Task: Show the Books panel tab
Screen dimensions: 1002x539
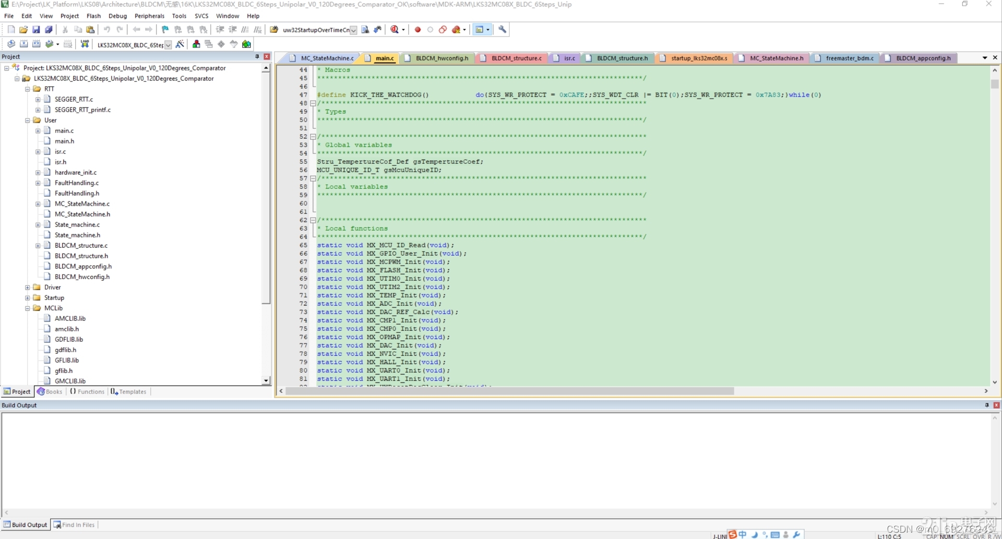Action: pyautogui.click(x=50, y=392)
